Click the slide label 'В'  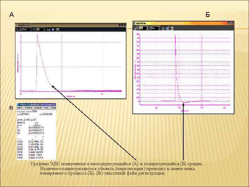11,108
